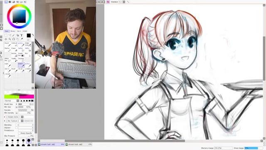Choose the Gradation tool

tap(21, 55)
